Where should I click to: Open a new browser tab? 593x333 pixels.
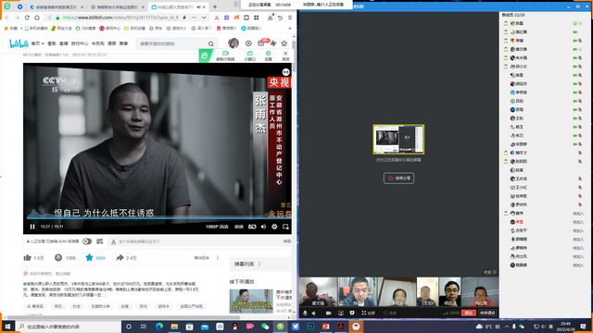(x=215, y=6)
